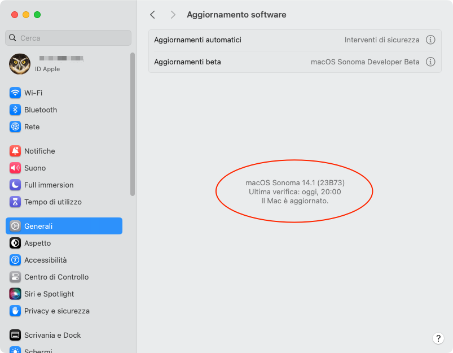Screen dimensions: 453x353
Task: Select Aspetto in the sidebar
Action: pyautogui.click(x=37, y=243)
